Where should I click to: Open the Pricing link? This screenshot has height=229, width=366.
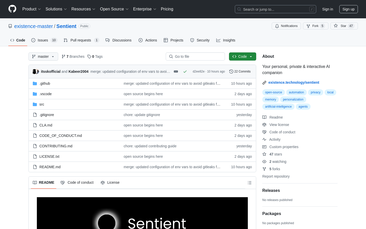pyautogui.click(x=167, y=9)
